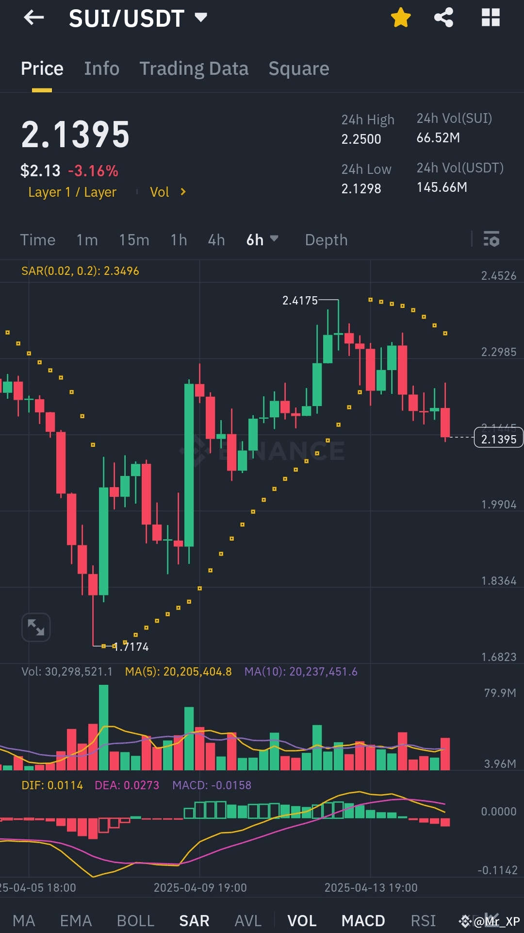Tap the share icon

443,17
